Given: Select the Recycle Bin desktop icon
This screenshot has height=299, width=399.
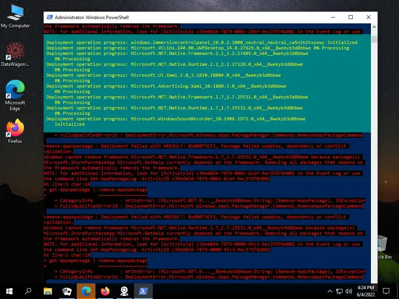Looking at the screenshot, I should [x=385, y=247].
